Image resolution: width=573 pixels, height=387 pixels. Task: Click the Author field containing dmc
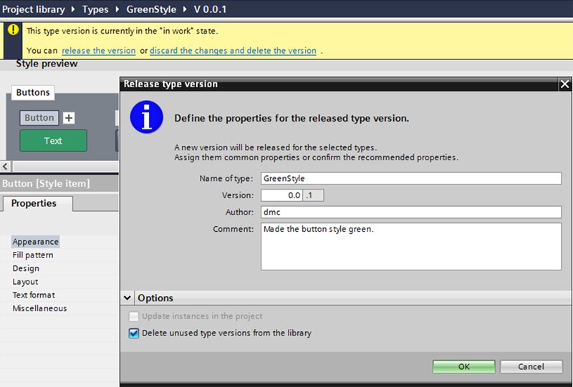(411, 212)
